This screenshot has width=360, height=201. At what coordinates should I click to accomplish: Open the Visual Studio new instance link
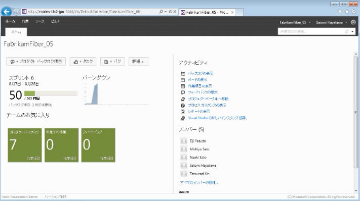pyautogui.click(x=217, y=118)
